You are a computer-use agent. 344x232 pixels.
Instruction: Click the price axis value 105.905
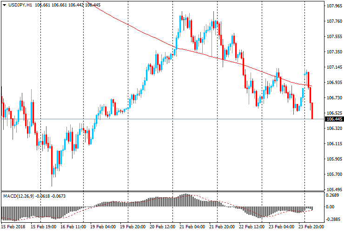click(334, 159)
